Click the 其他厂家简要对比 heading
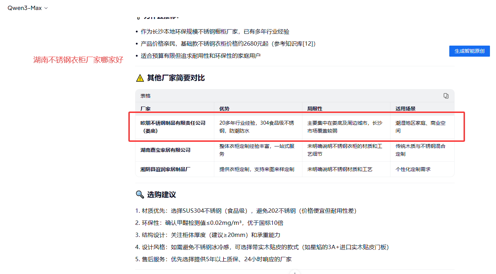Screen dimensions: 496x274 point(176,78)
